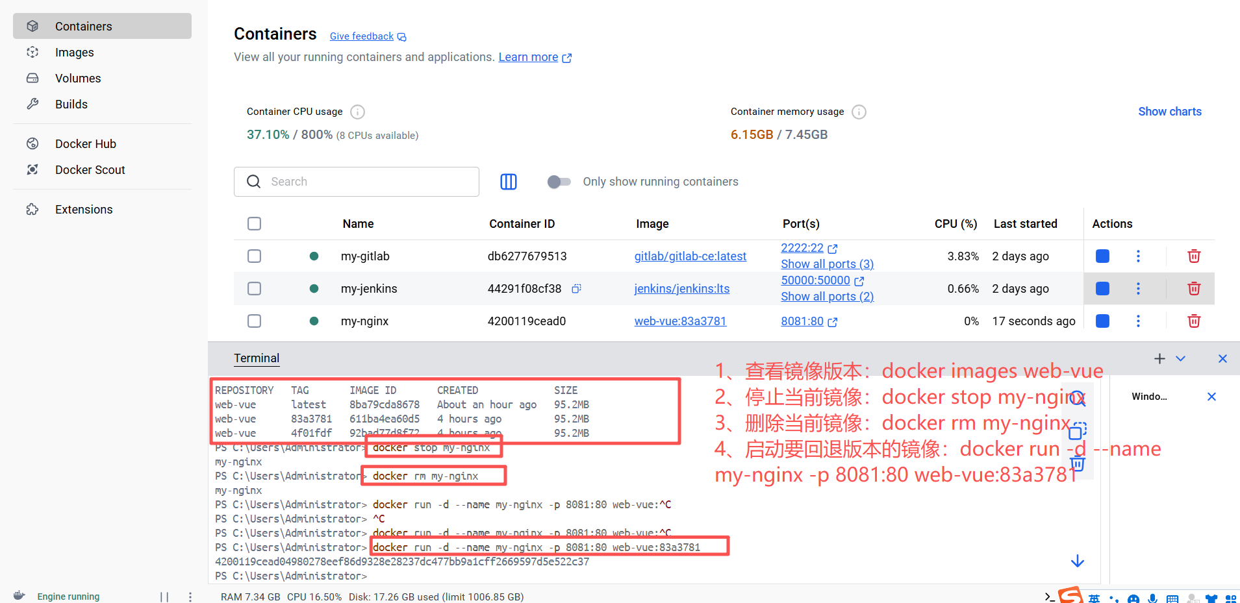The image size is (1240, 603).
Task: Sort by CPU (%) column header
Action: pyautogui.click(x=955, y=224)
